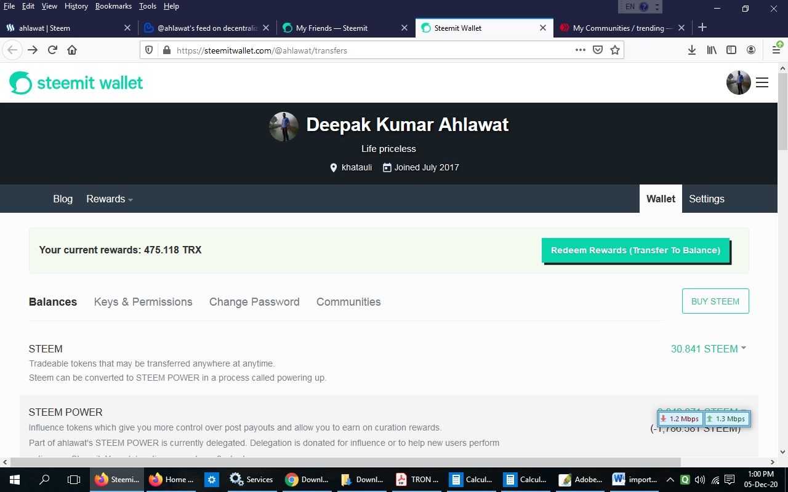Reload the Steemit Wallet page
Screen dimensions: 788x492
pyautogui.click(x=52, y=50)
